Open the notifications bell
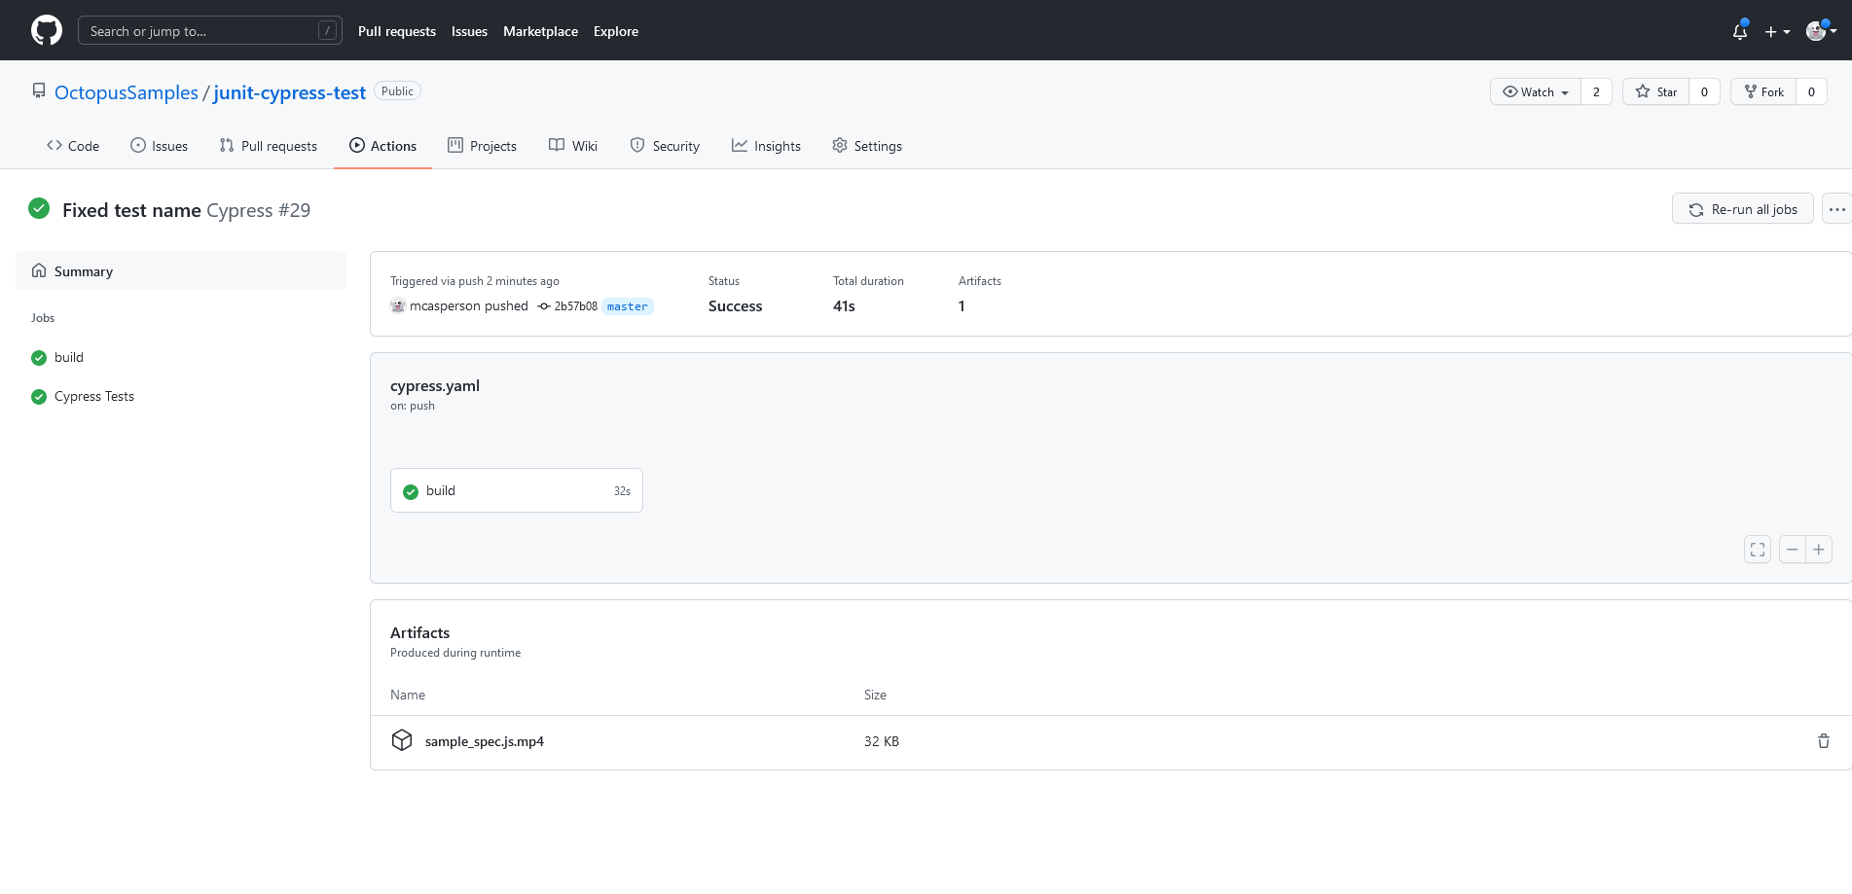 tap(1740, 31)
